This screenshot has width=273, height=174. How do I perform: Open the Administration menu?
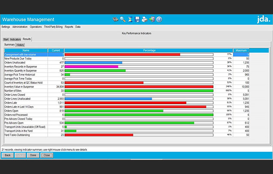click(x=20, y=27)
